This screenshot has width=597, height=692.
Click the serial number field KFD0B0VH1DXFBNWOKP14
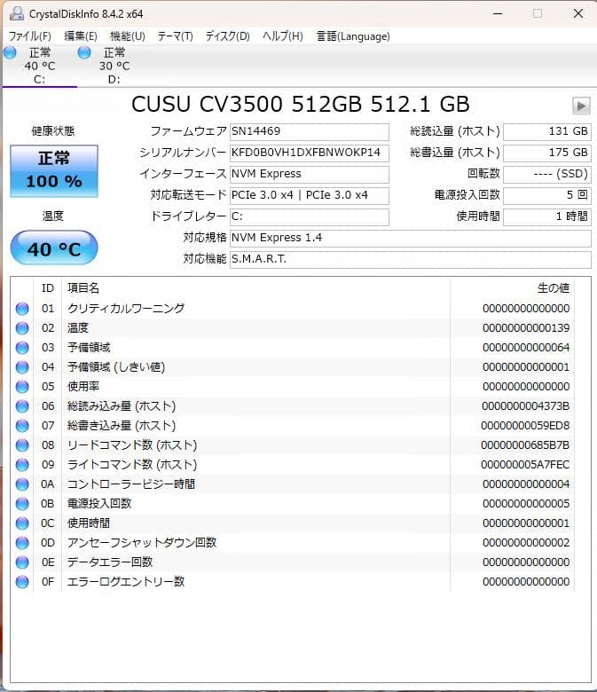pos(310,153)
